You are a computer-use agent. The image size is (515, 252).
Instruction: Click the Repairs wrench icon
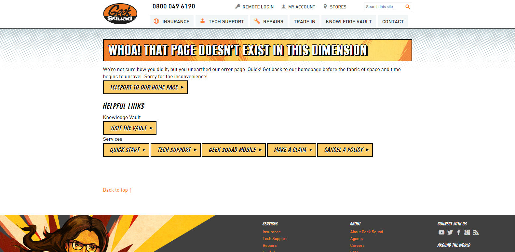[x=257, y=21]
